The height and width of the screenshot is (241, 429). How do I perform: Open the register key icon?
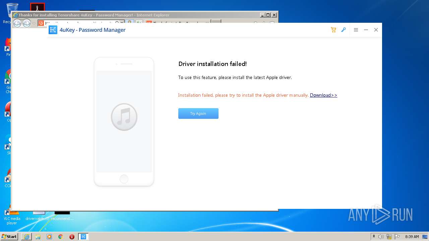(343, 30)
